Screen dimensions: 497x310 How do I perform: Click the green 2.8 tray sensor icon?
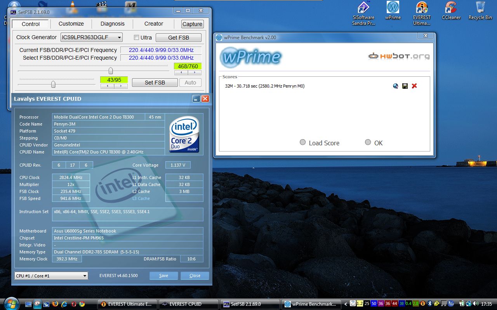[415, 304]
